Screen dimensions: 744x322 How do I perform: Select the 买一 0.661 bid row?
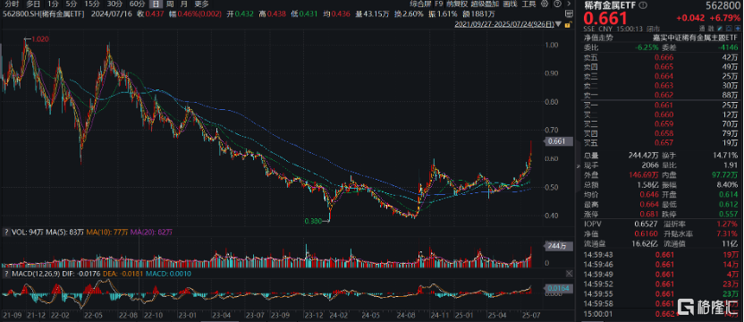click(x=661, y=105)
